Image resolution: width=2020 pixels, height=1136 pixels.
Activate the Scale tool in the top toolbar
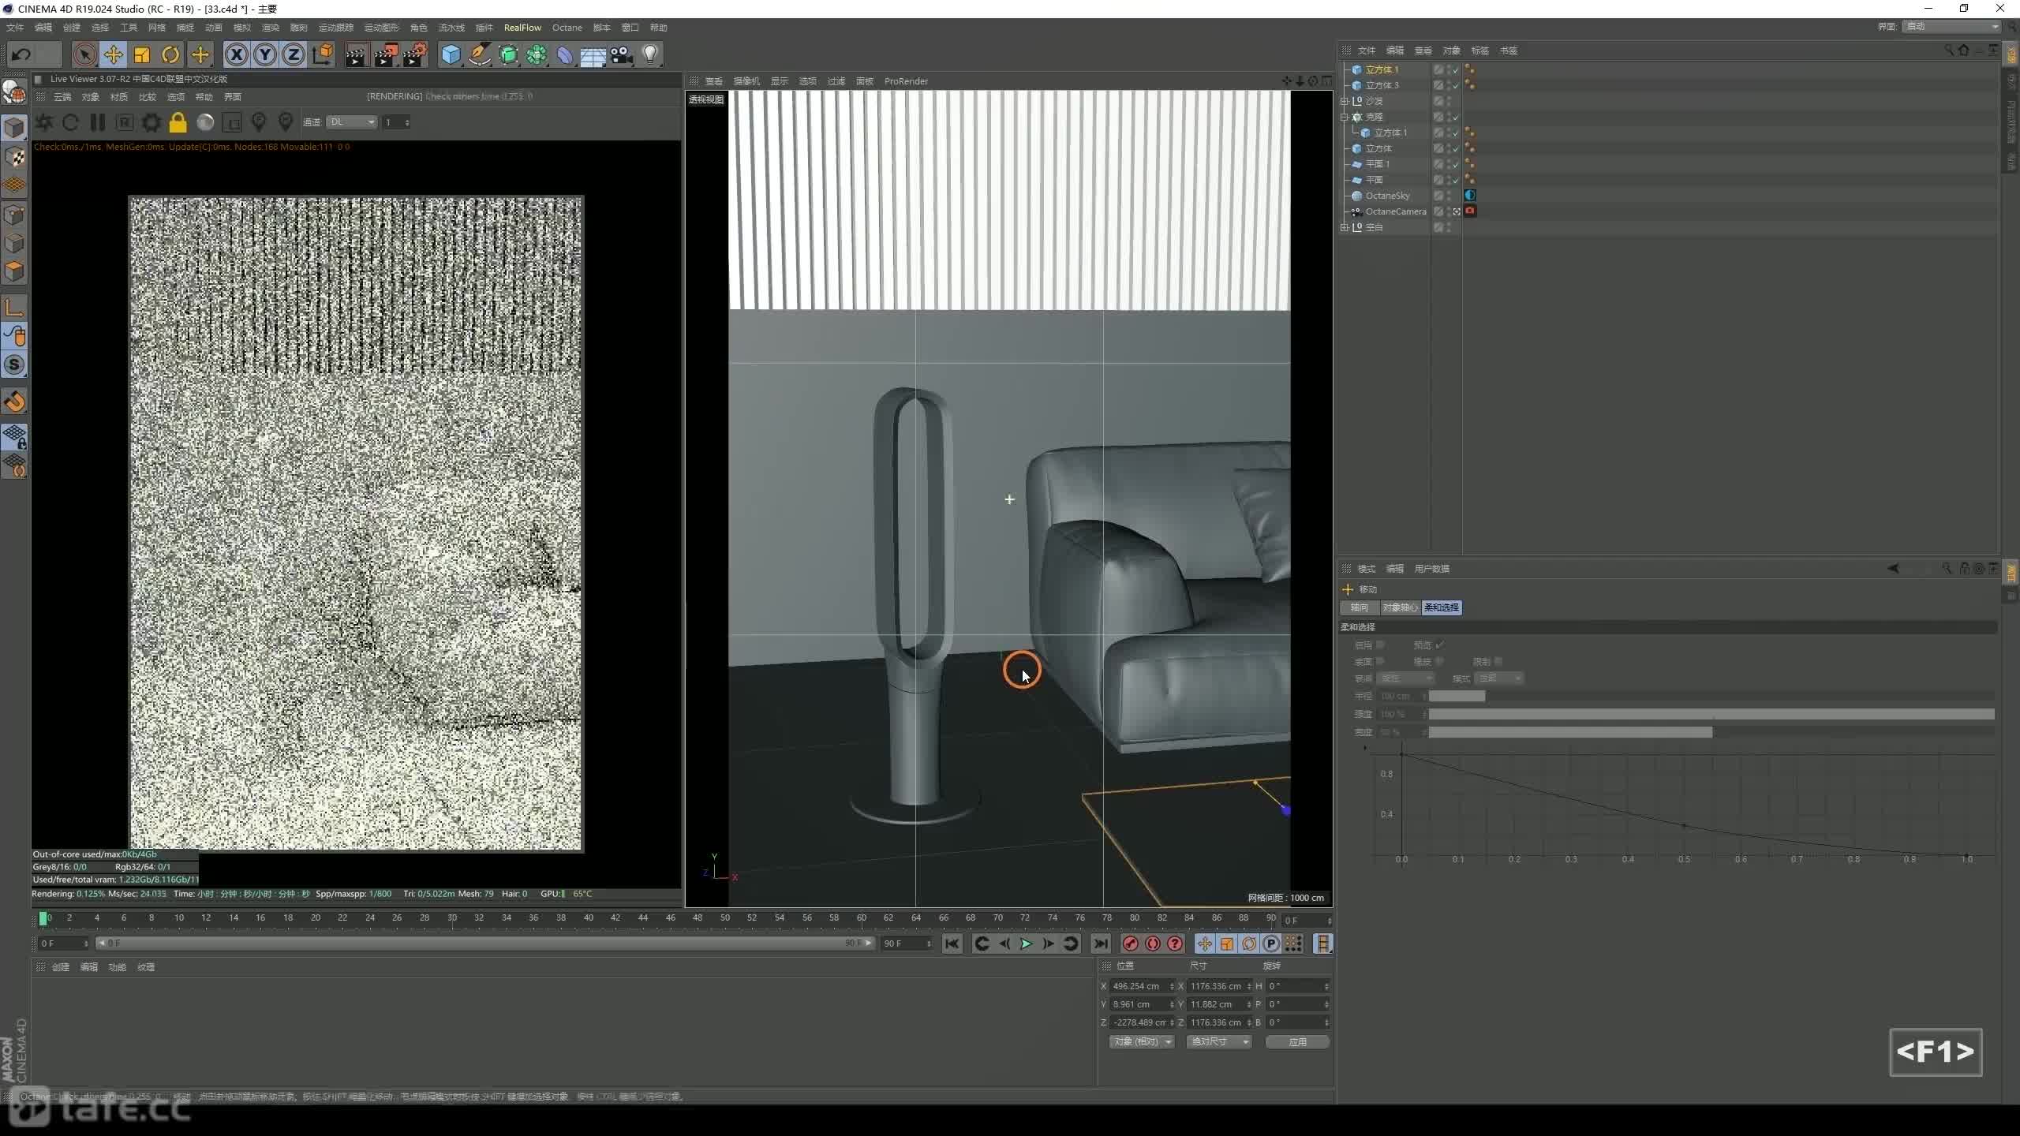point(142,54)
